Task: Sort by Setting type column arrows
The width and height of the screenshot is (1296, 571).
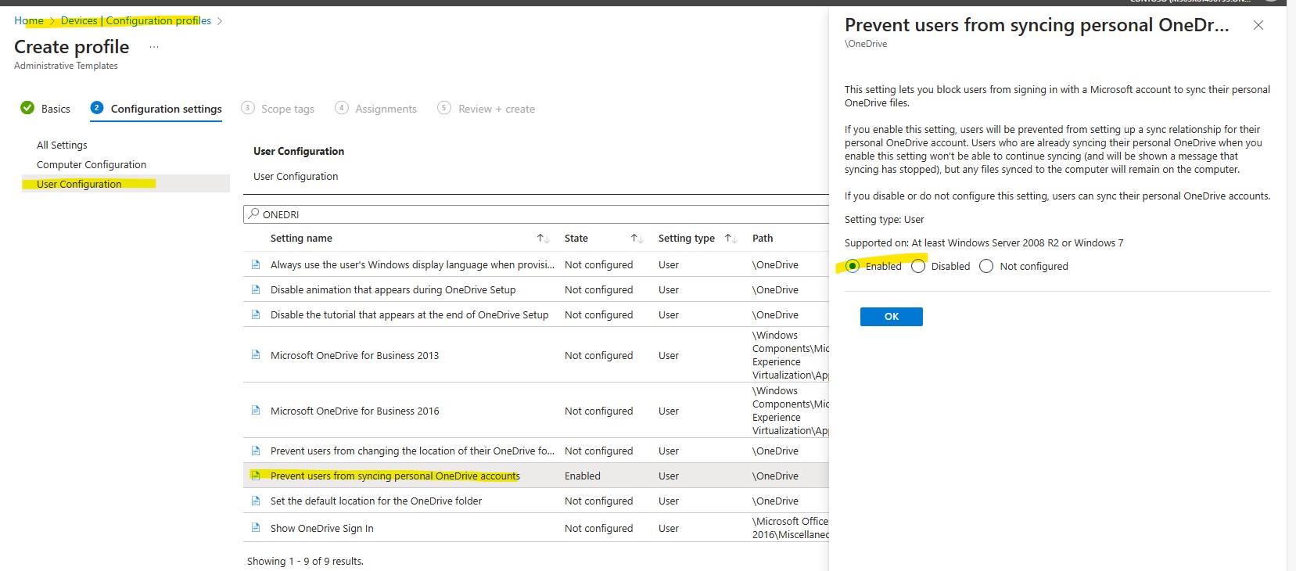Action: point(731,239)
